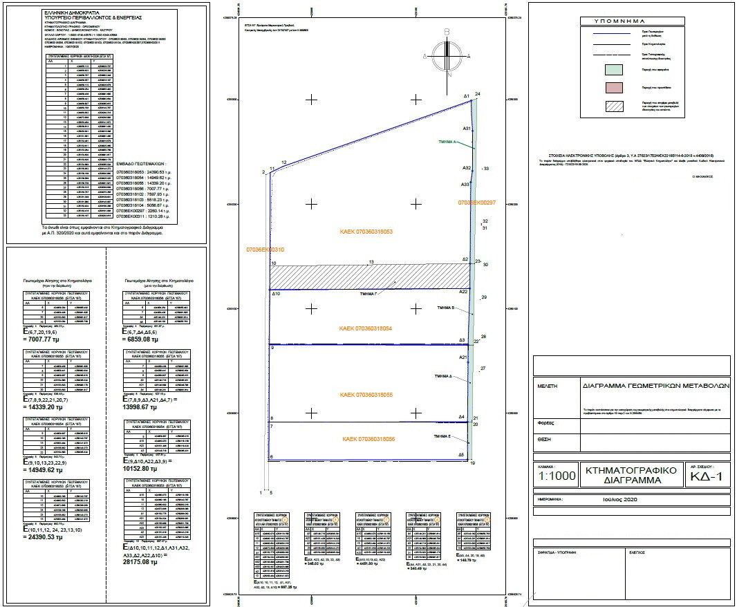Click the scale value 1:1000

[557, 476]
